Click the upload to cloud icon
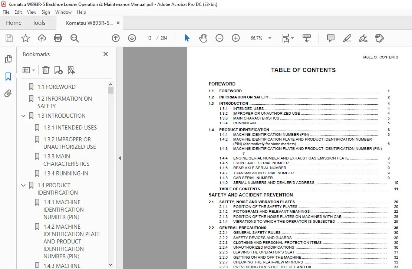 coord(42,38)
